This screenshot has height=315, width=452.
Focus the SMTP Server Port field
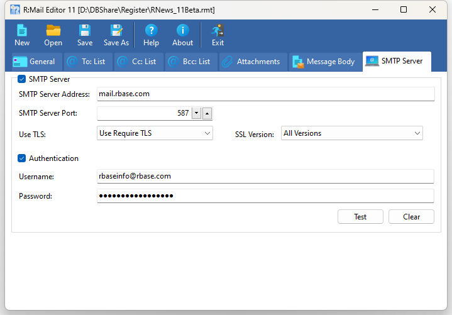(x=144, y=113)
